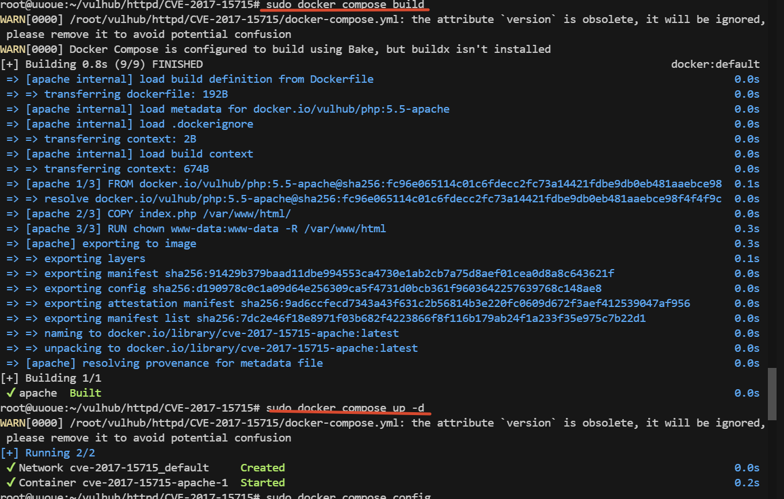Click 'exporting config sha256:d190978c' line

click(304, 289)
